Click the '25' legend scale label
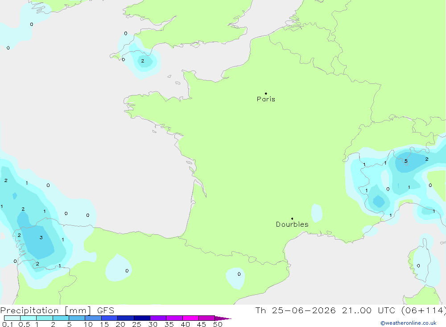Screen dimensions: 446x327 coord(137,324)
